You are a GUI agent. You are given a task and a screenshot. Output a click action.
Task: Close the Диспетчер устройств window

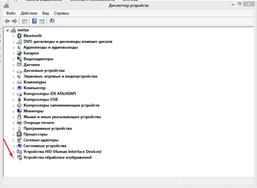click(x=249, y=4)
